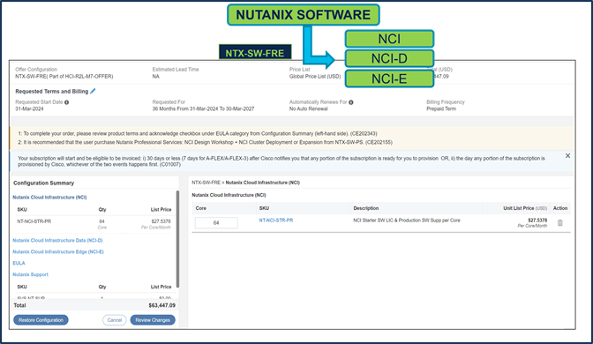Open info icon beside Automatically Renews For
Screen dimensions: 593x344
click(x=351, y=102)
